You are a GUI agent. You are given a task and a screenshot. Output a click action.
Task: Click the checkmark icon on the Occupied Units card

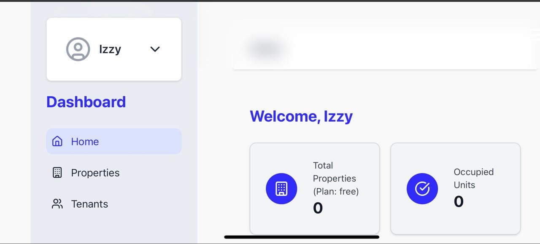[x=422, y=189]
